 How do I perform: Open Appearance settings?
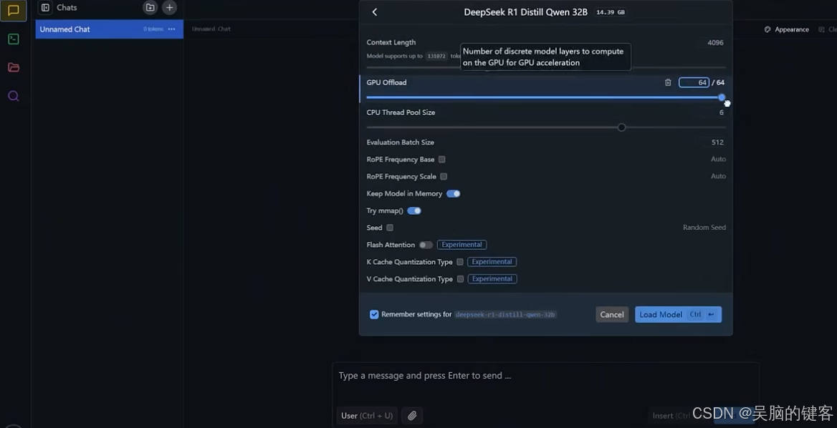pyautogui.click(x=787, y=29)
